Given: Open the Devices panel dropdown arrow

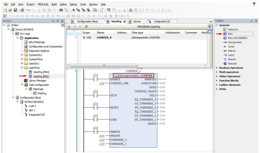Looking at the screenshot, I should [53, 21].
